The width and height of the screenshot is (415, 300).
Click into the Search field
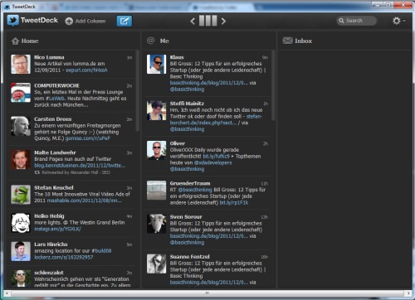[357, 21]
